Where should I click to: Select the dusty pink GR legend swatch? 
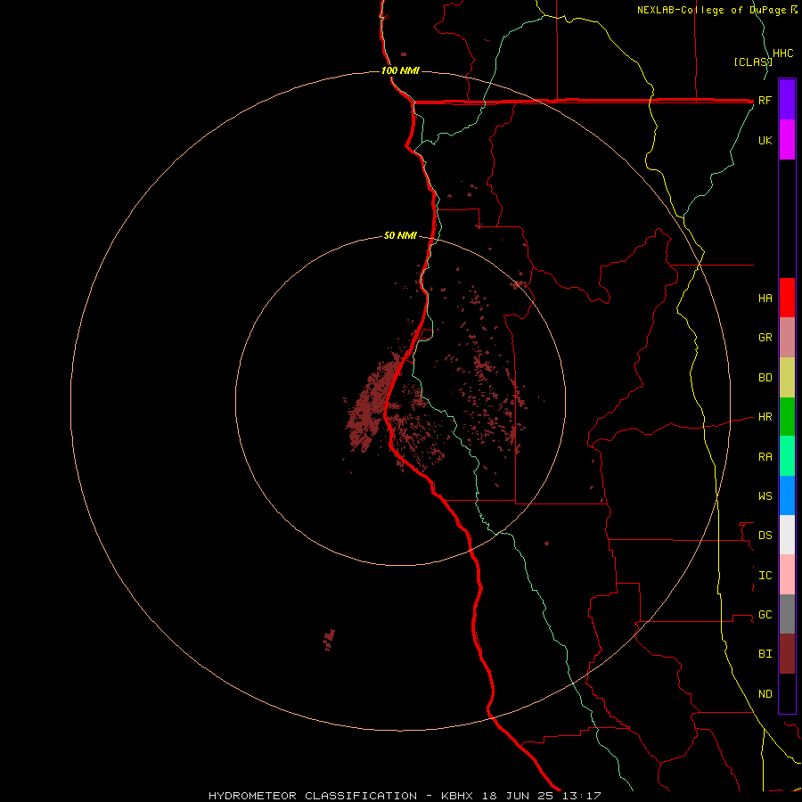click(x=787, y=338)
